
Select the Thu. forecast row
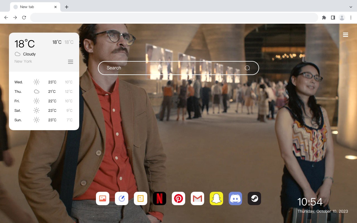(x=44, y=91)
